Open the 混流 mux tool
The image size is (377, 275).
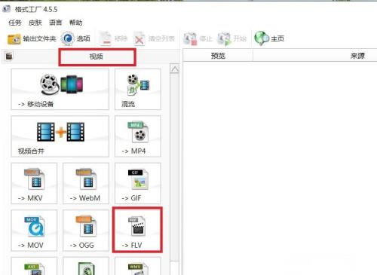pyautogui.click(x=138, y=89)
